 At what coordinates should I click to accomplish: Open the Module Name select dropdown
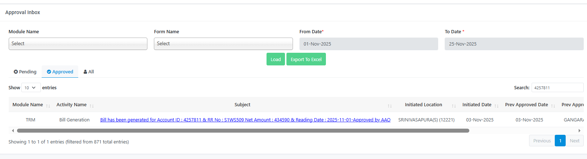[78, 44]
